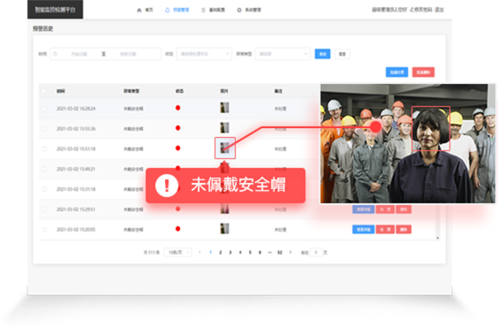Viewport: 498px width, 327px height.
Task: Check the row 2021-03-02 15:49:21
Action: pos(44,169)
